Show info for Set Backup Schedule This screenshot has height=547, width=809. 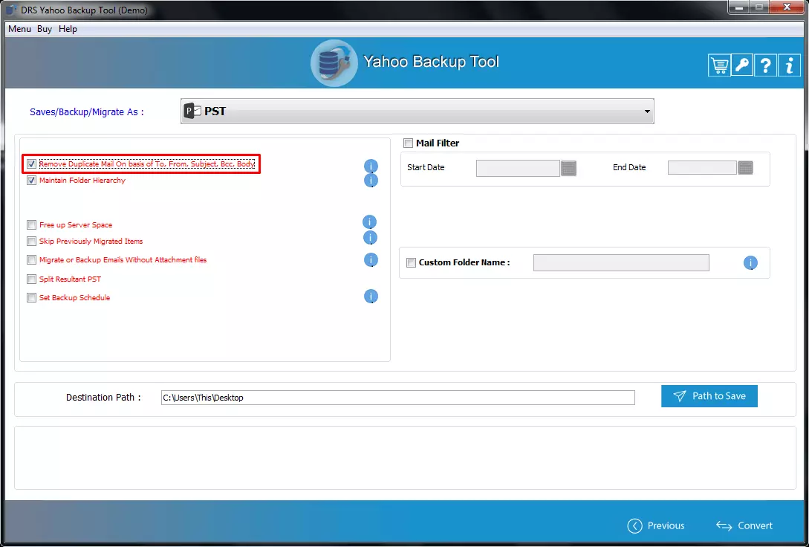371,297
